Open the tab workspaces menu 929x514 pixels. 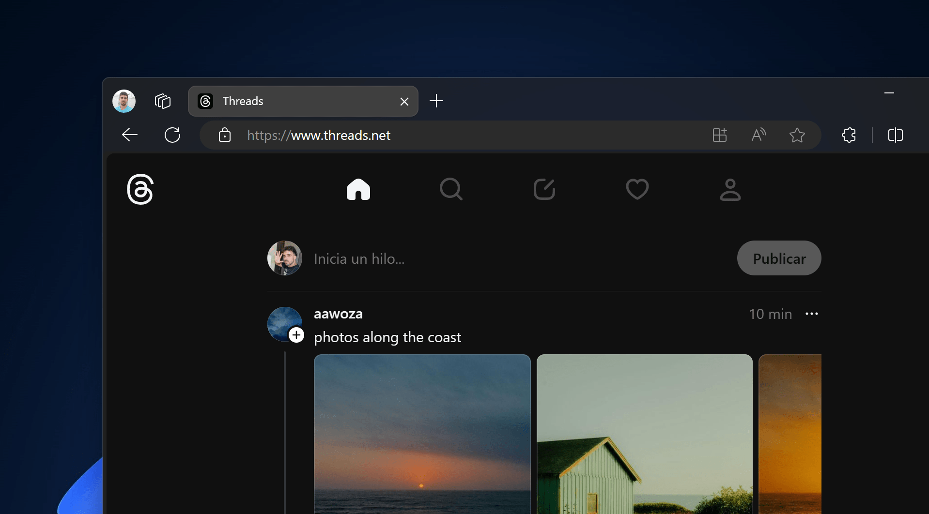(163, 101)
